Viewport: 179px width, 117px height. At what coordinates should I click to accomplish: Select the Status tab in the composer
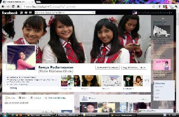(10, 98)
